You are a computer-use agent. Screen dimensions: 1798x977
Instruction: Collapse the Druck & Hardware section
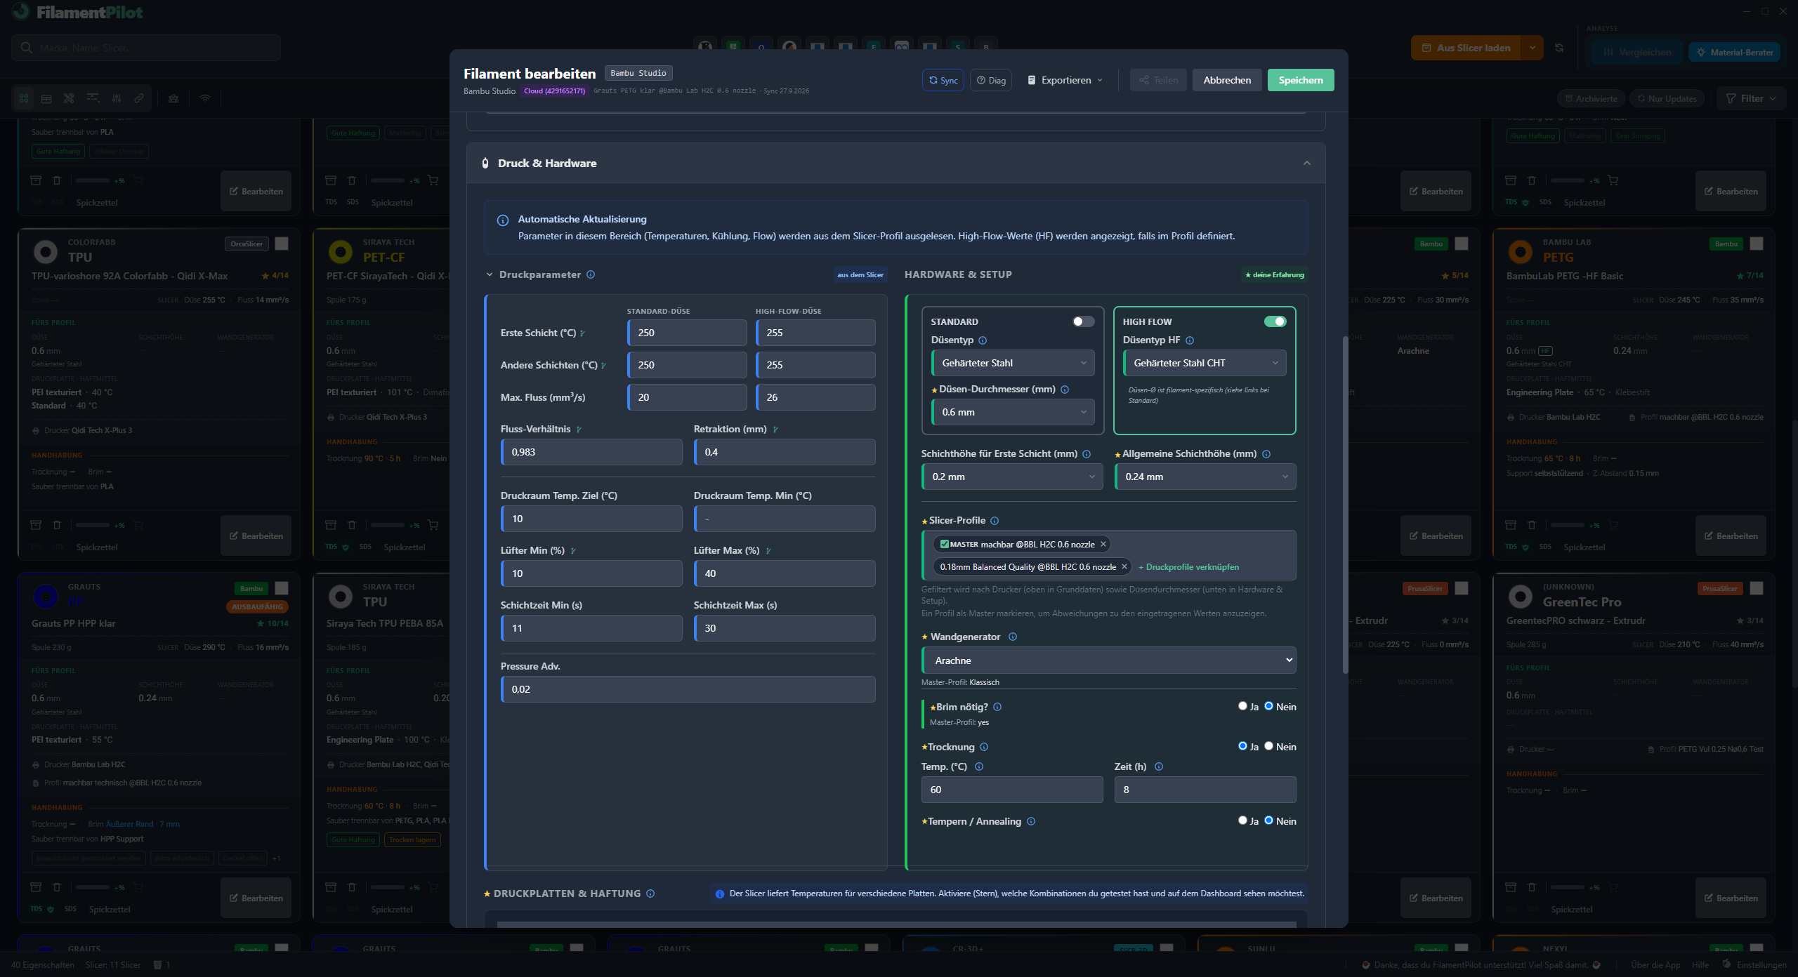1307,163
